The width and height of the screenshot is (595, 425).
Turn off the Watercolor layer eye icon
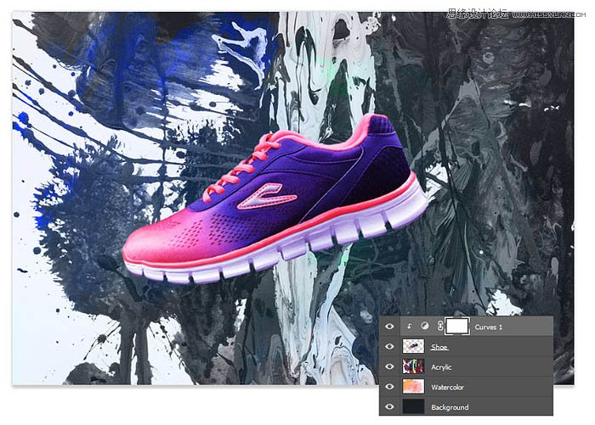click(x=390, y=387)
